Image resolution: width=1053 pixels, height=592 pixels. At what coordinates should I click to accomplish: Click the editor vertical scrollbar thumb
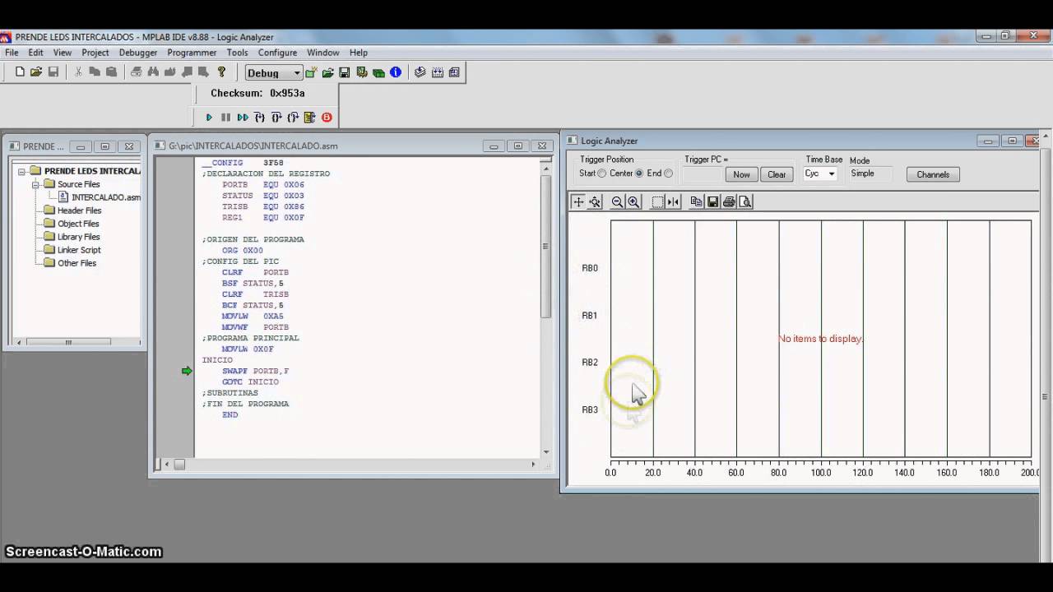tap(545, 246)
